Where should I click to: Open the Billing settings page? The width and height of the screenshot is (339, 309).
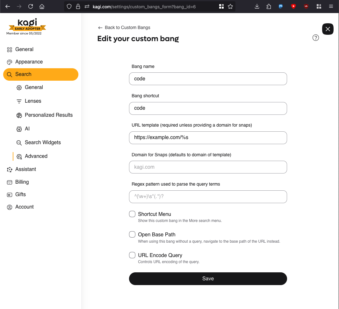pyautogui.click(x=22, y=182)
